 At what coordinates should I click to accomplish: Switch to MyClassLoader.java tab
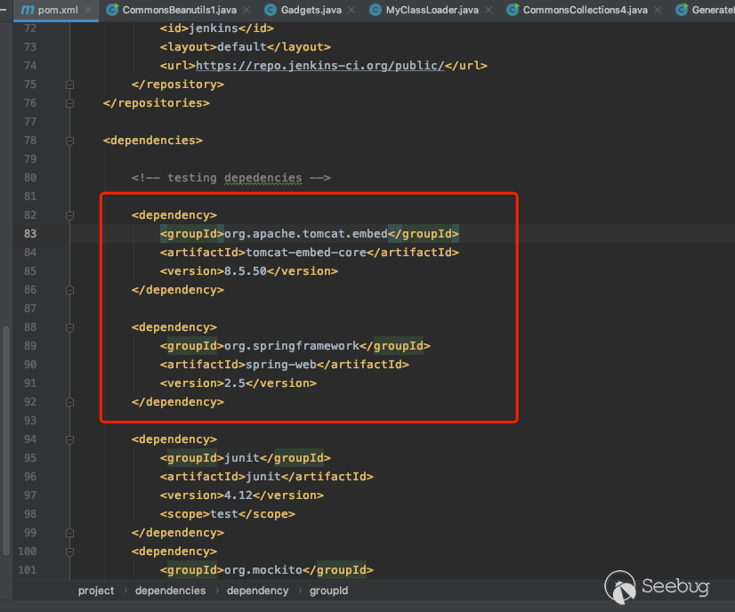coord(419,10)
